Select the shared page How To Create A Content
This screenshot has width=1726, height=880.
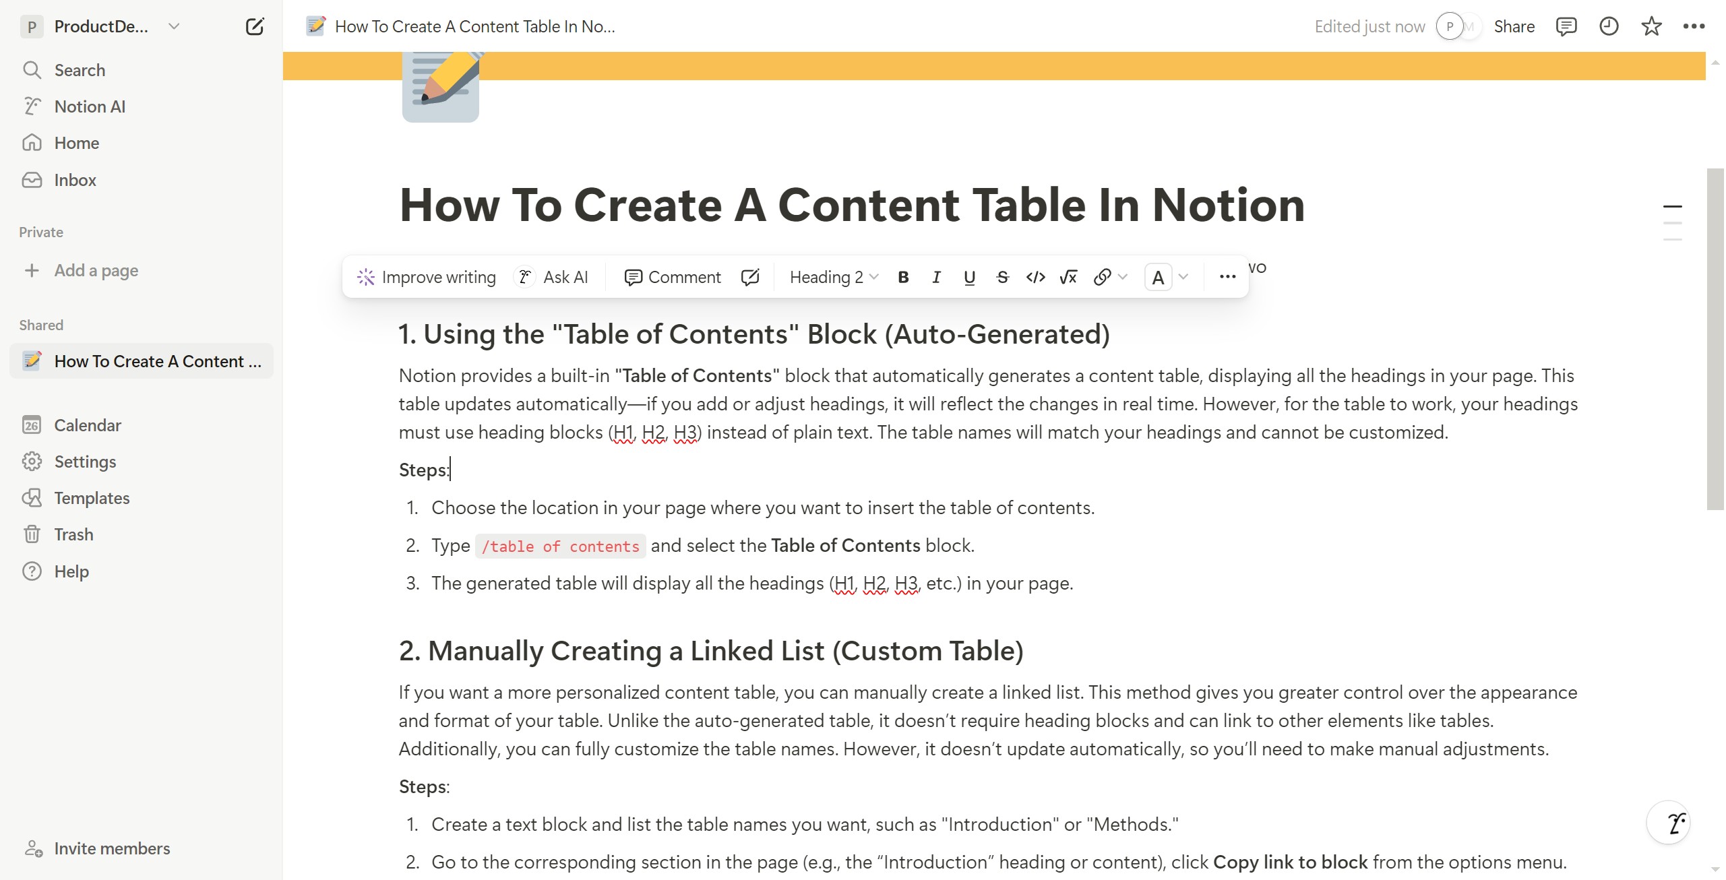click(x=142, y=361)
